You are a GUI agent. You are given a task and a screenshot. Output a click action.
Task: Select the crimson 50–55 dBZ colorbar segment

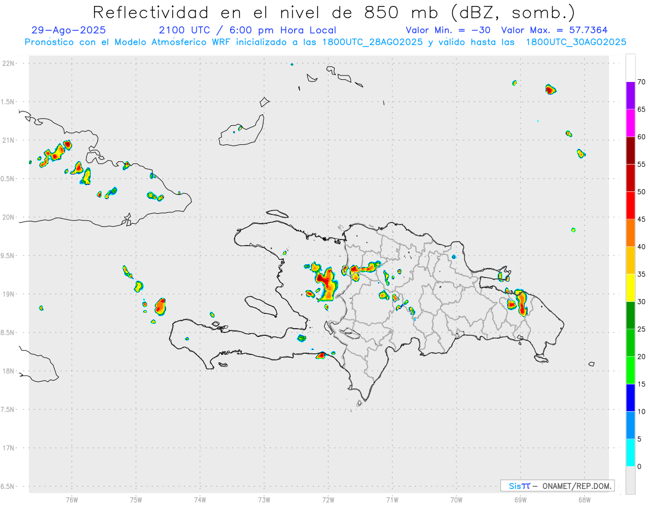pos(630,178)
